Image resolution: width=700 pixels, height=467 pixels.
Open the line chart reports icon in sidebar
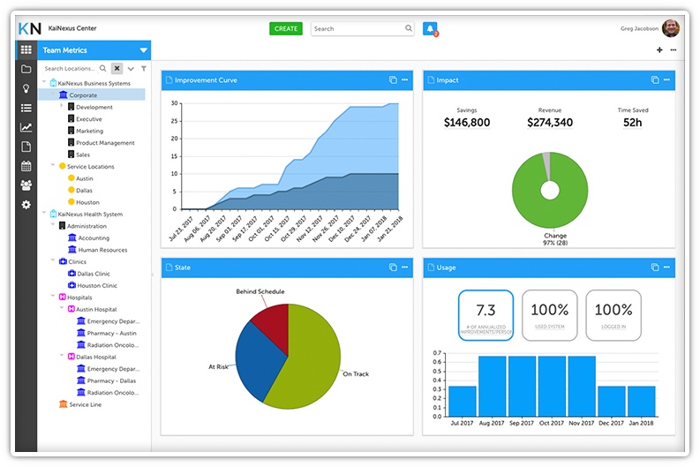click(x=26, y=127)
